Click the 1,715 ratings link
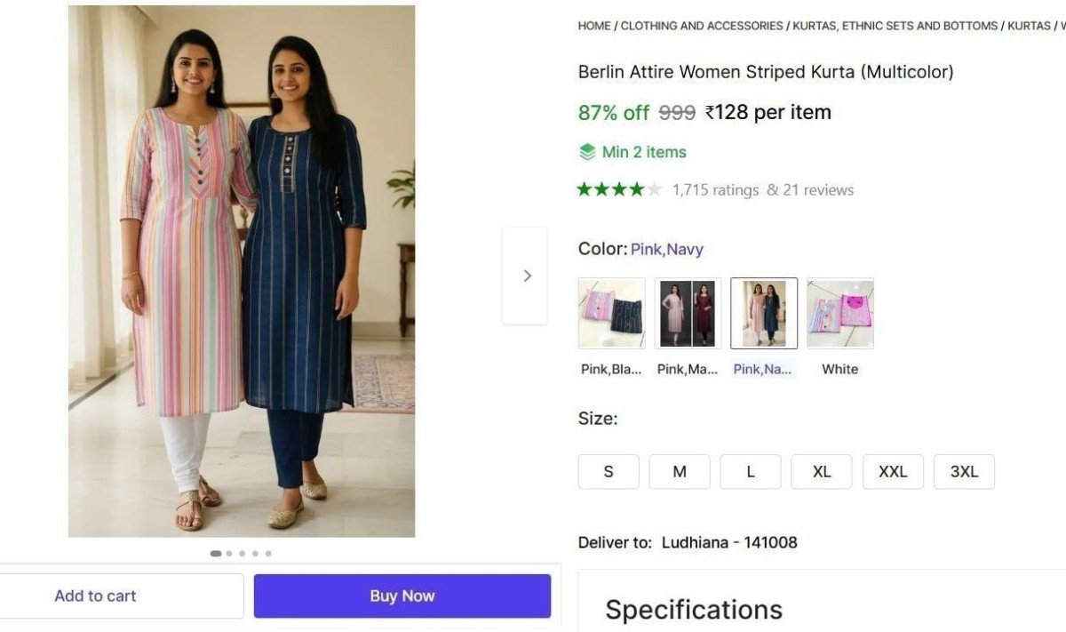 715,189
